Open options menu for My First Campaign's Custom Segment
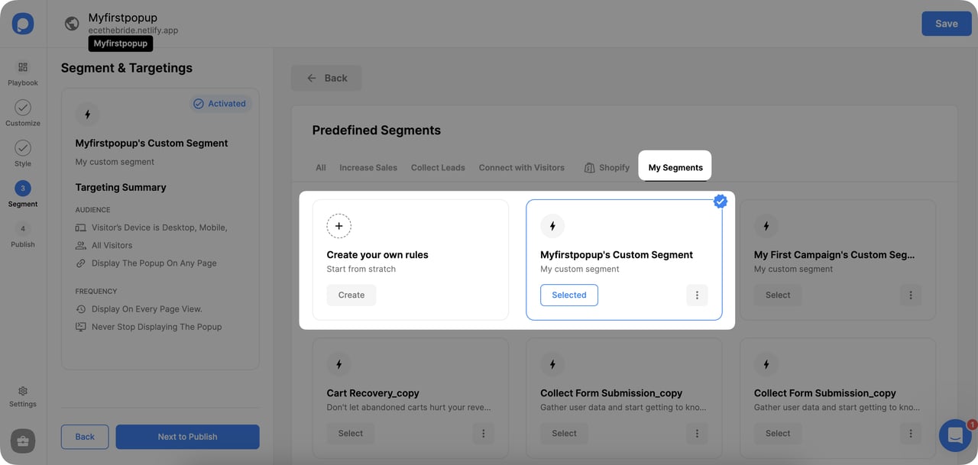The width and height of the screenshot is (978, 465). point(910,295)
